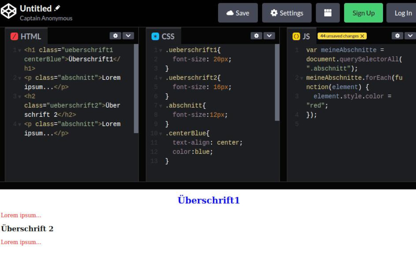Click the asterisk icon on CSS panel
This screenshot has width=416, height=271.
click(x=156, y=36)
